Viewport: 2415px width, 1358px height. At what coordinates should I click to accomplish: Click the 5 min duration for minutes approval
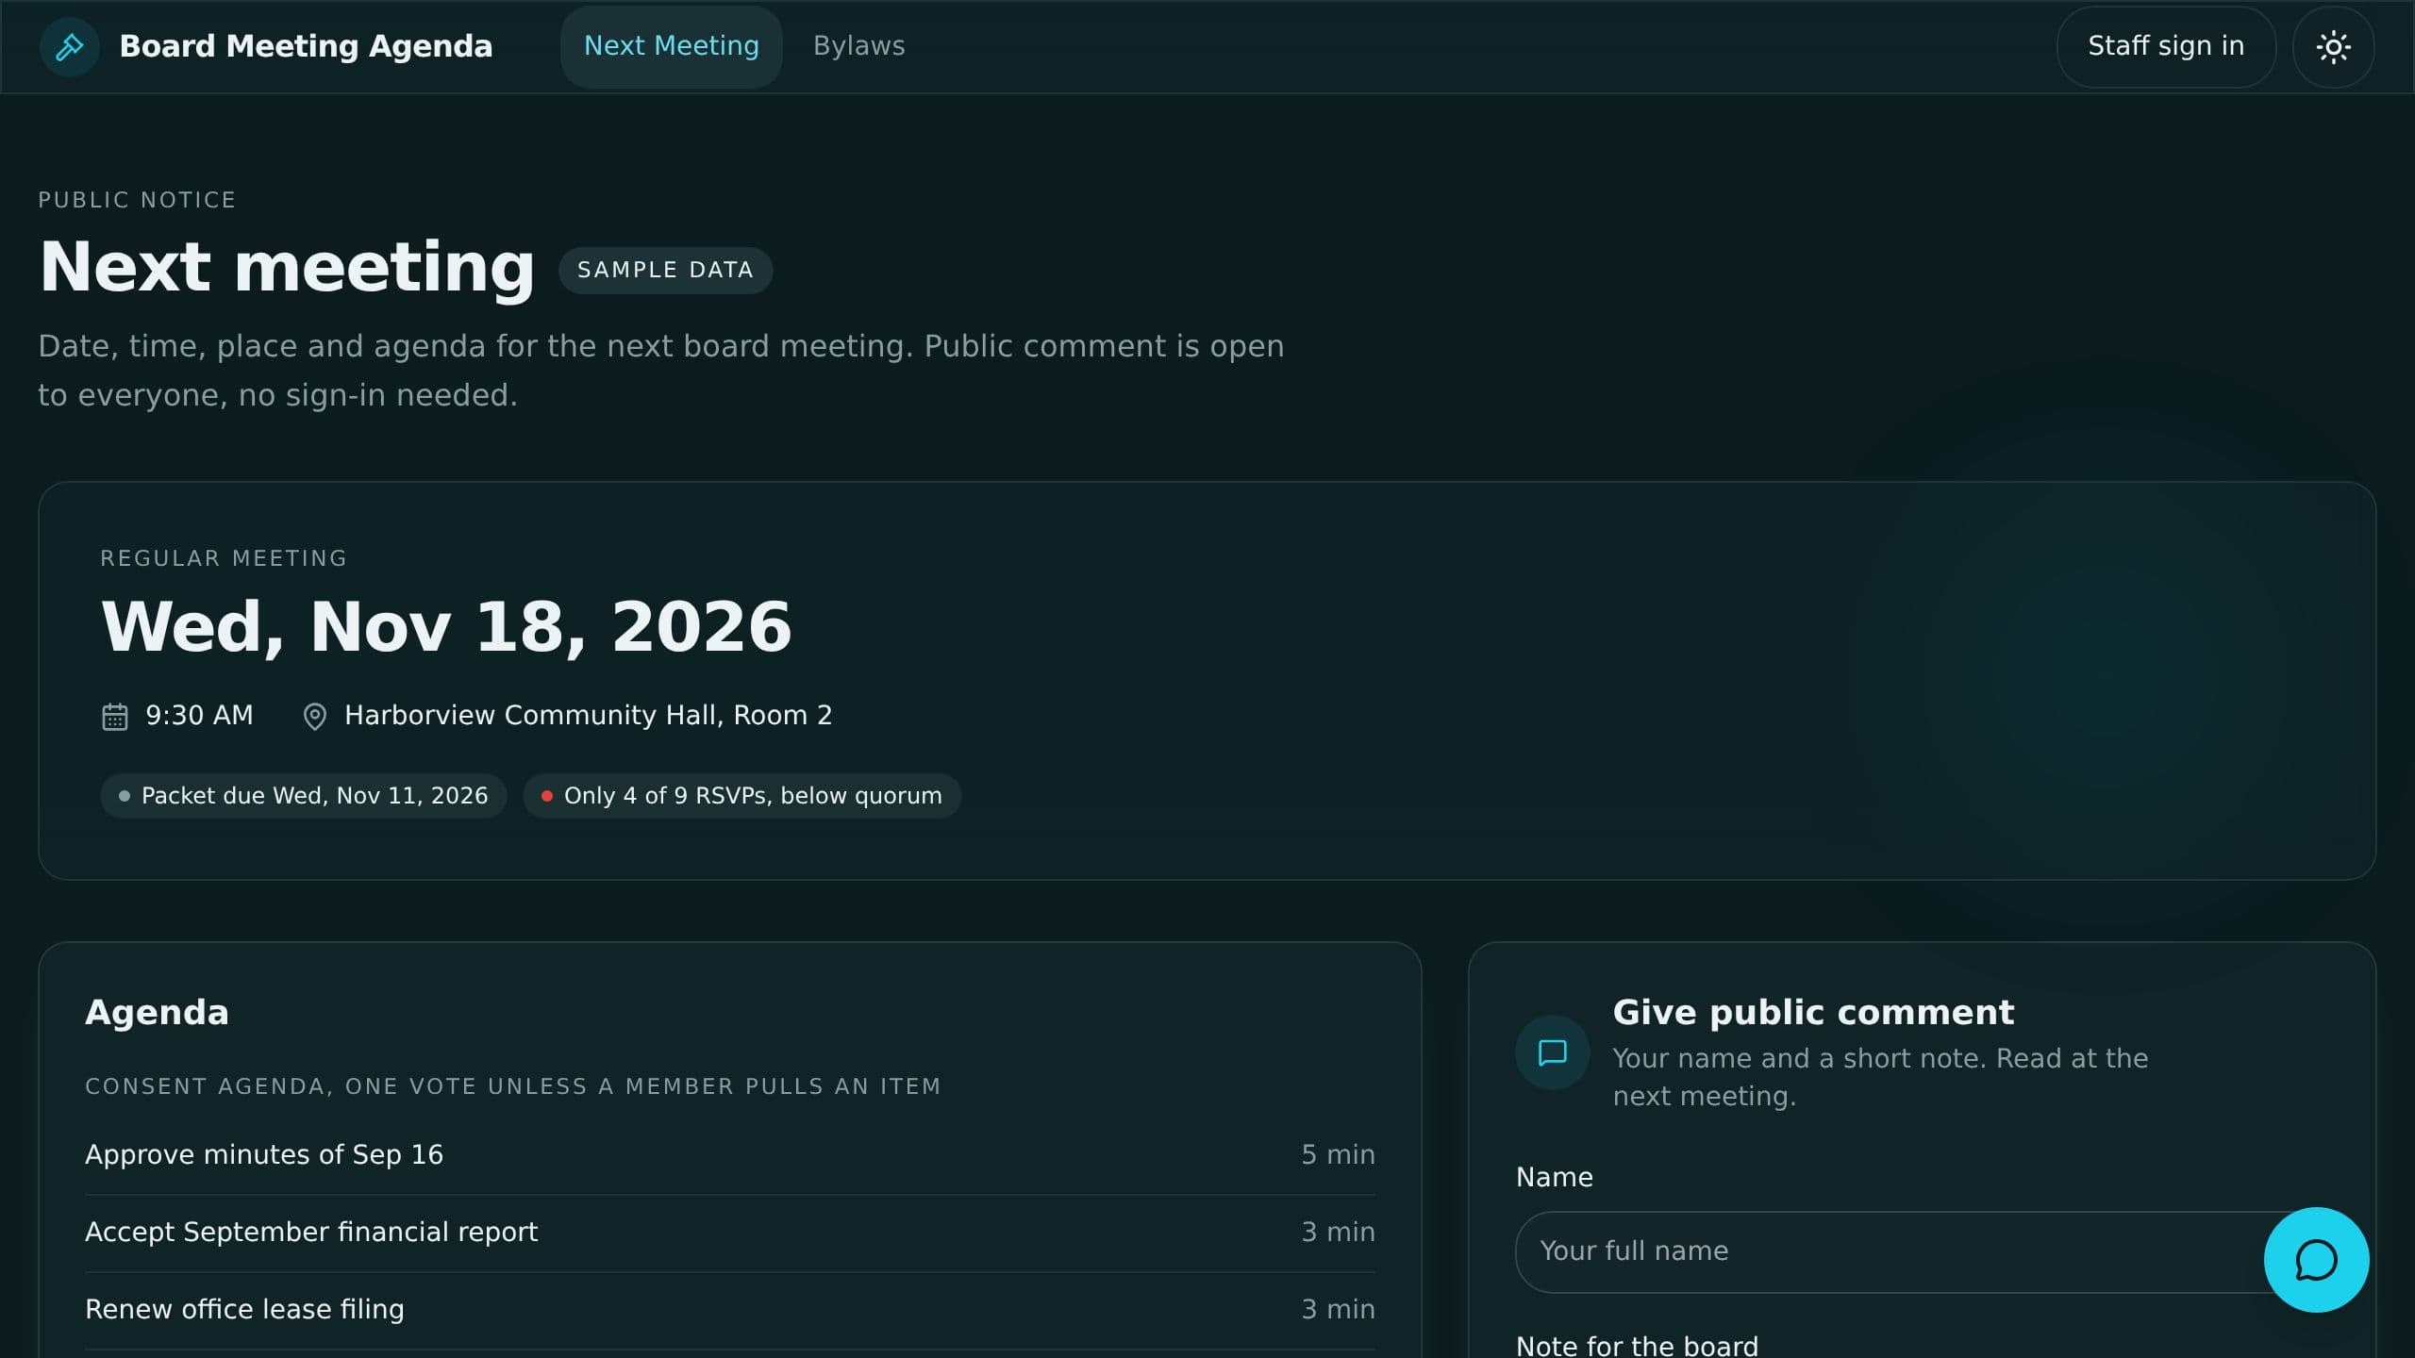click(1338, 1155)
